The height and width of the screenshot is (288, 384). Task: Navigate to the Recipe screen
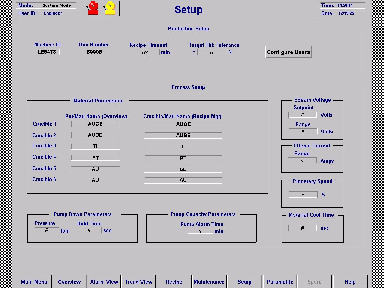coord(174,282)
